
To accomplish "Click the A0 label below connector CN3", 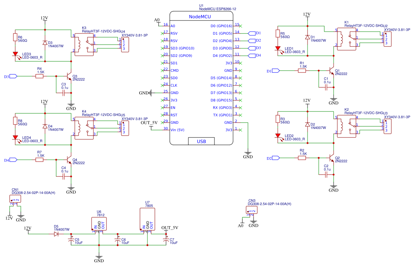I will (x=241, y=226).
